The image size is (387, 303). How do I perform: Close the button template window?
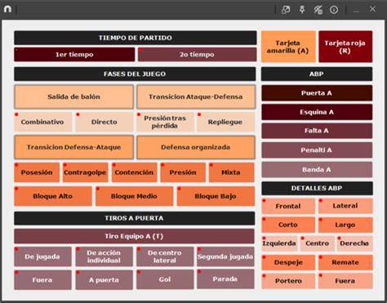click(372, 10)
